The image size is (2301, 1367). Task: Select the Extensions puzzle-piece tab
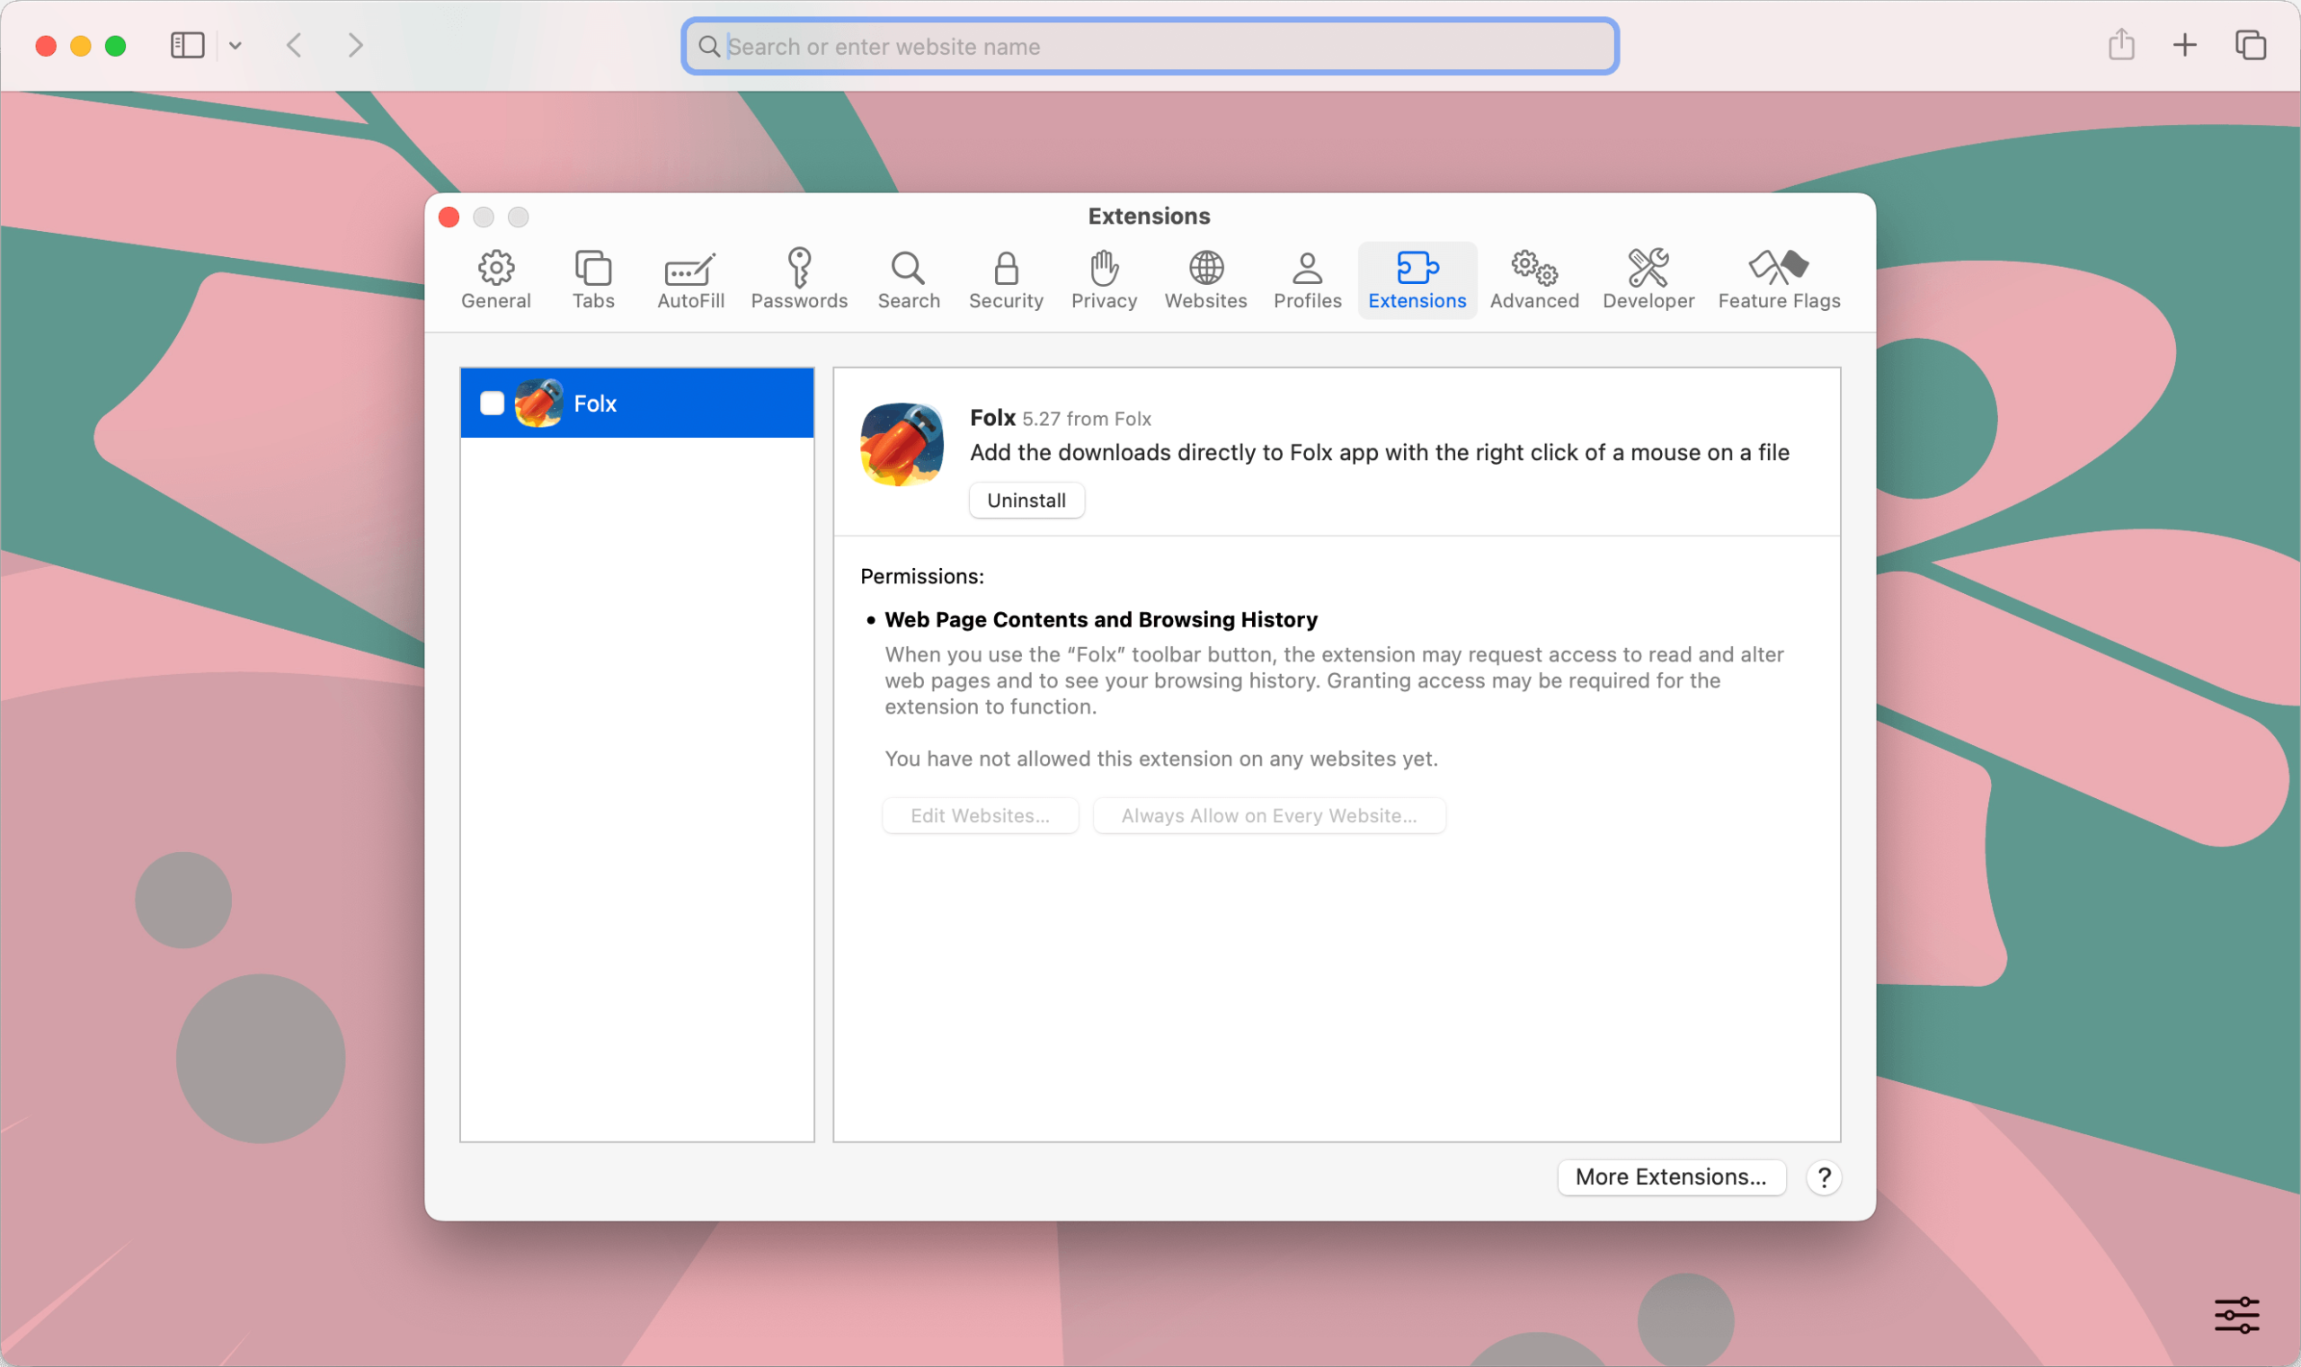[1417, 280]
